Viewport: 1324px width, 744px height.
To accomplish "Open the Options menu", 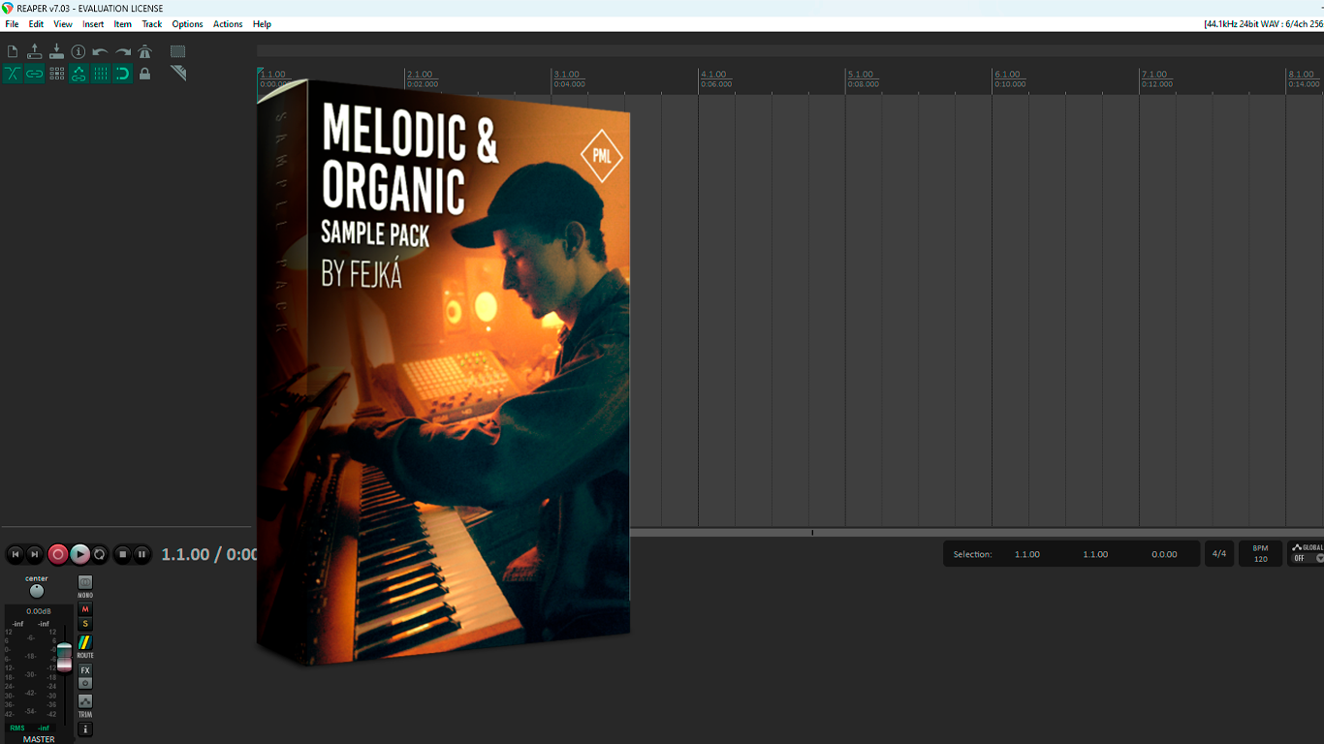I will [x=187, y=24].
